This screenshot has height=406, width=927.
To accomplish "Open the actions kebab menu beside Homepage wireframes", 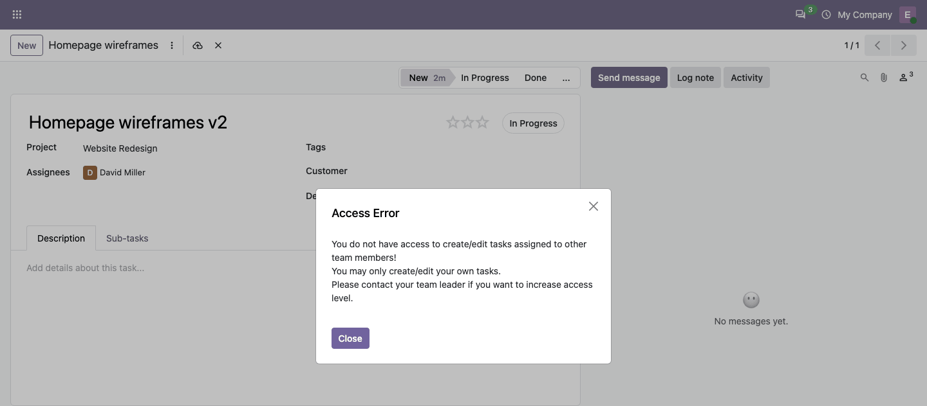I will (172, 46).
